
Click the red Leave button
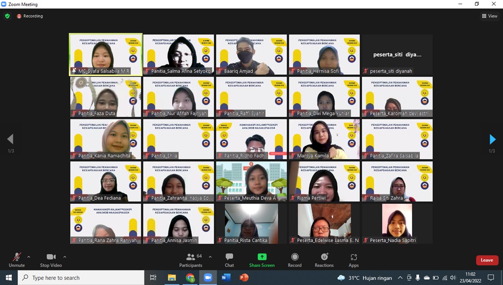tap(487, 260)
